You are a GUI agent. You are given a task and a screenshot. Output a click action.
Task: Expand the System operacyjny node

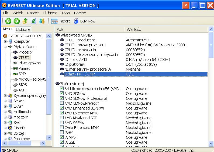(x=5, y=95)
